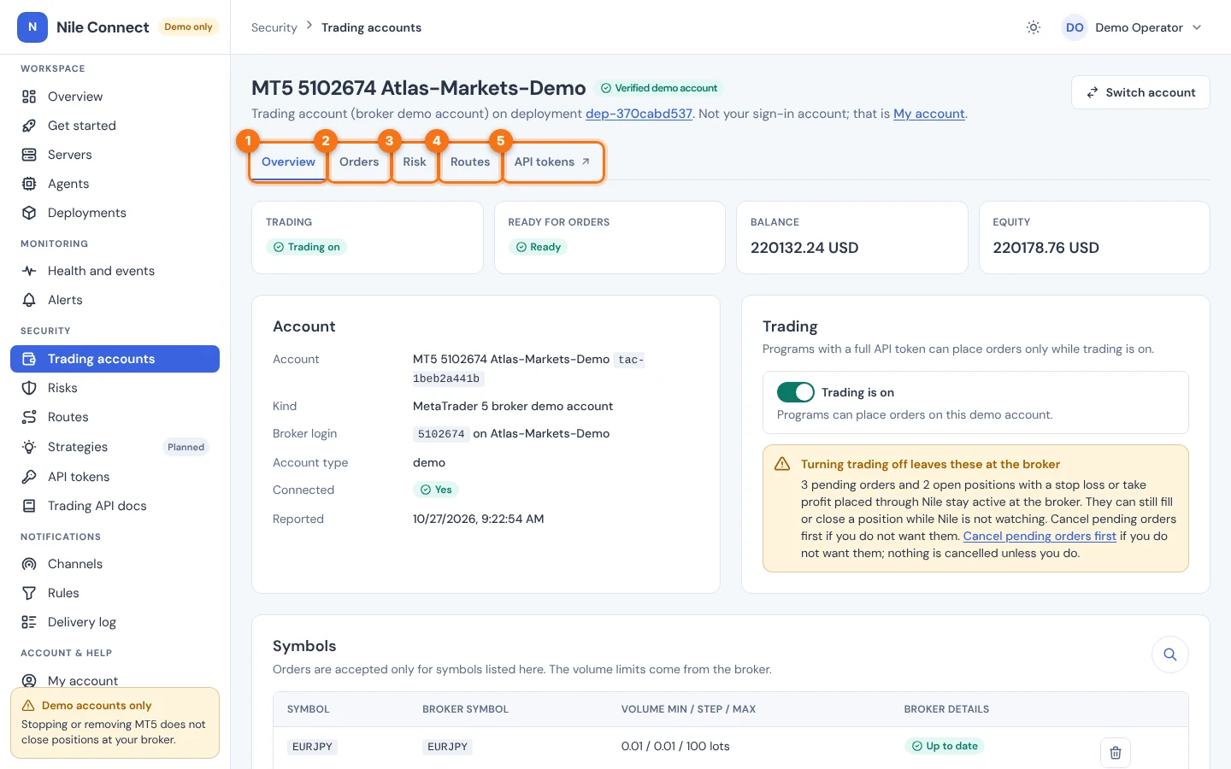1231x769 pixels.
Task: Click the Ready status badge
Action: 538,247
